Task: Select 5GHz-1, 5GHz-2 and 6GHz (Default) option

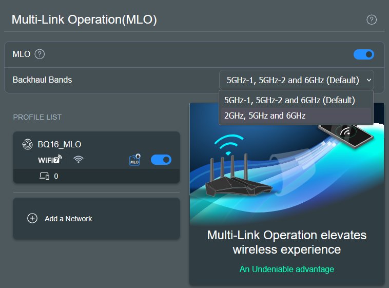Action: pos(289,100)
